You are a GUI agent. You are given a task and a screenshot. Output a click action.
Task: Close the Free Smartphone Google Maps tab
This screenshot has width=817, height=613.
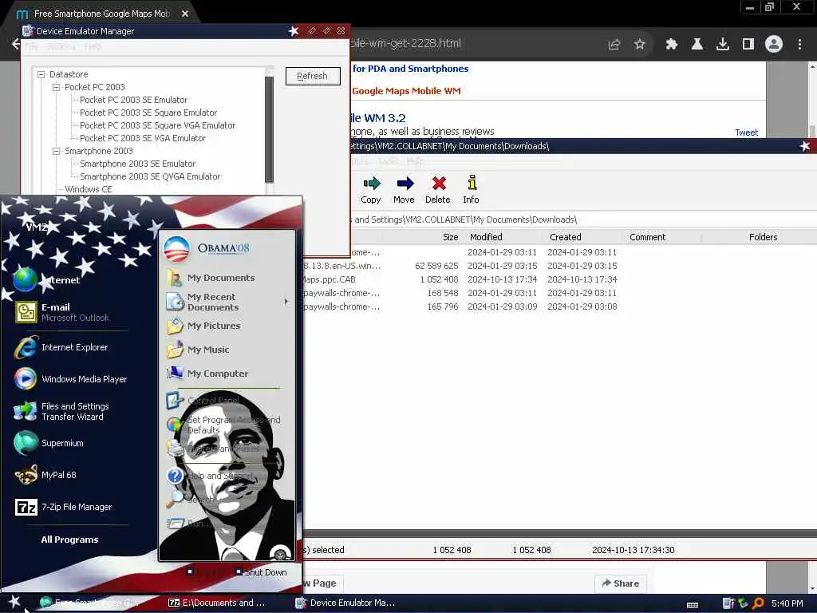[185, 14]
